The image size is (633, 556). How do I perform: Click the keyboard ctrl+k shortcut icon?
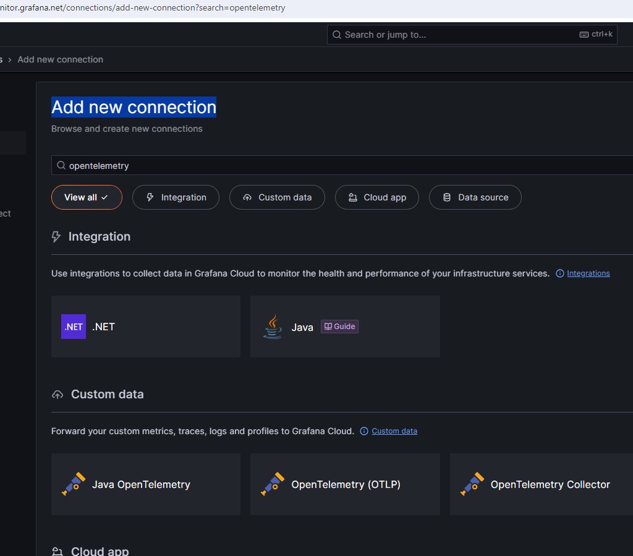[x=584, y=34]
